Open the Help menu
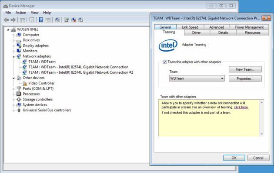 click(47, 13)
